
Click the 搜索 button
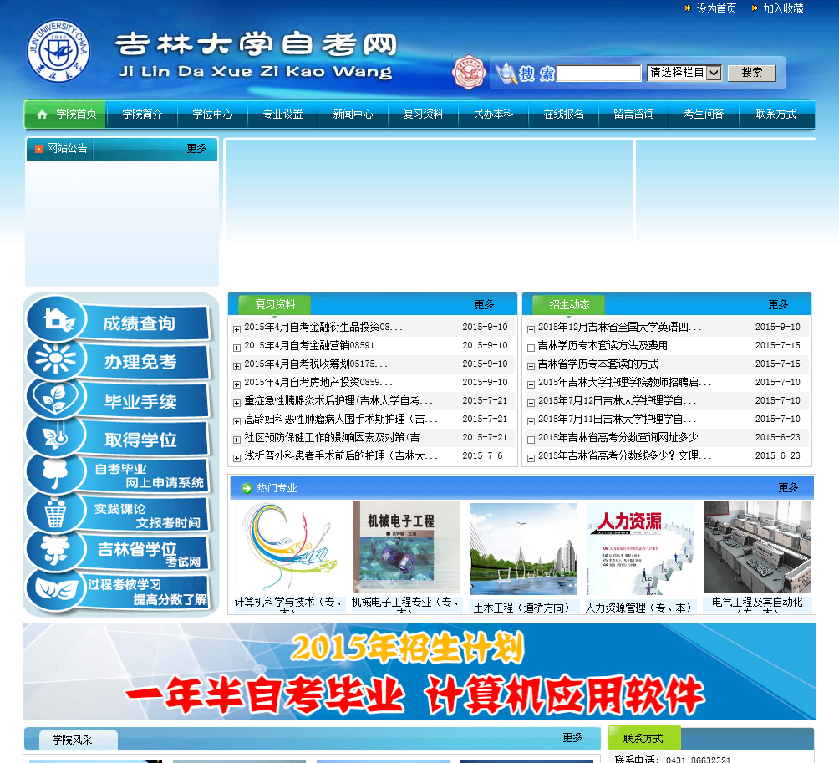coord(752,73)
